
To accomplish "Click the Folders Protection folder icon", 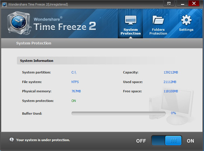I will point(158,20).
